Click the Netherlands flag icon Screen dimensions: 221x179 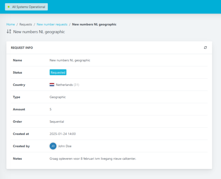52,85
